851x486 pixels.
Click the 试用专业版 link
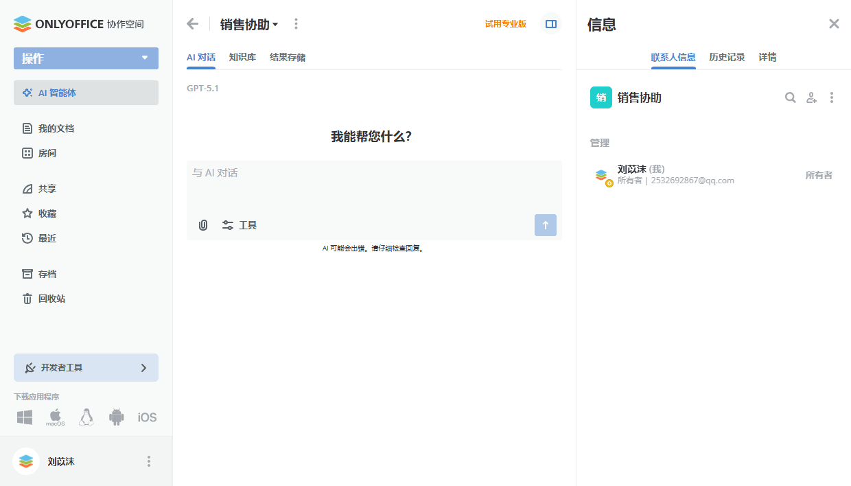(505, 23)
